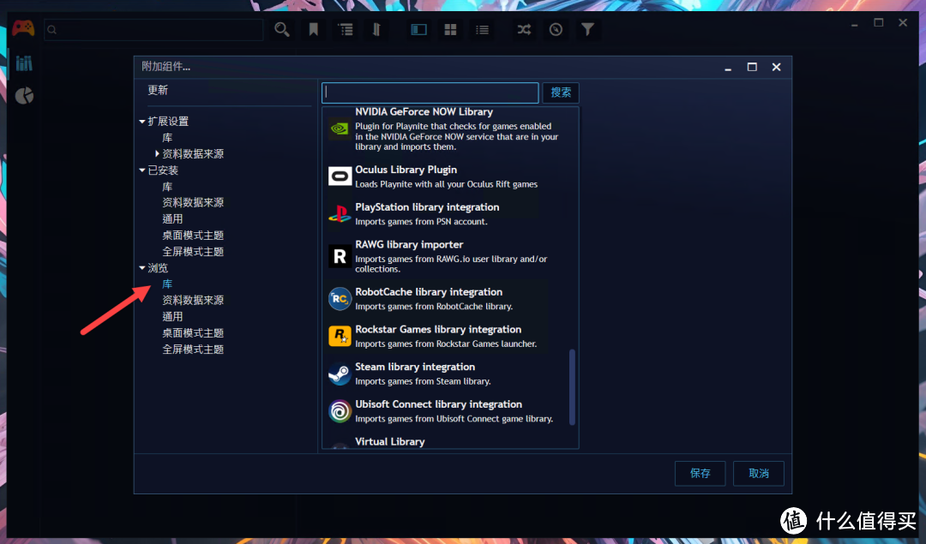Select 资料数据来源 under 浏览
The height and width of the screenshot is (544, 926).
coord(193,300)
